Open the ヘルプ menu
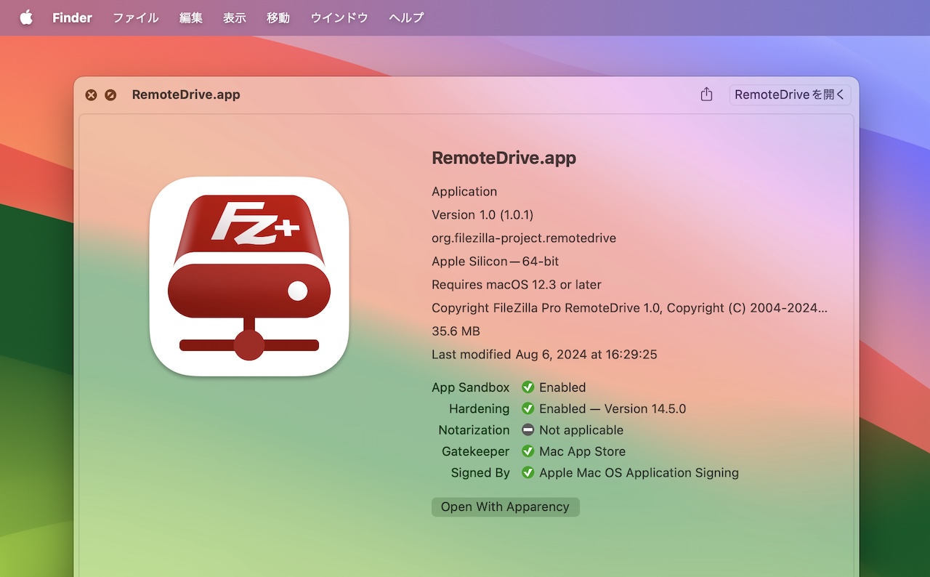Screen dimensions: 930x577 (x=406, y=17)
